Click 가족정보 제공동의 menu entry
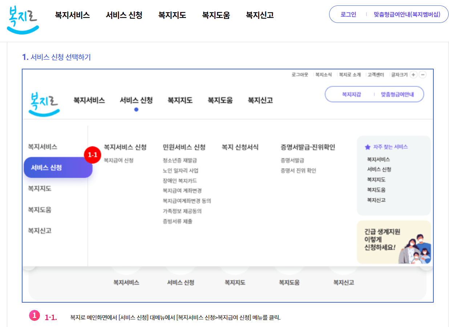Viewport: 449px width, 327px height. click(182, 211)
